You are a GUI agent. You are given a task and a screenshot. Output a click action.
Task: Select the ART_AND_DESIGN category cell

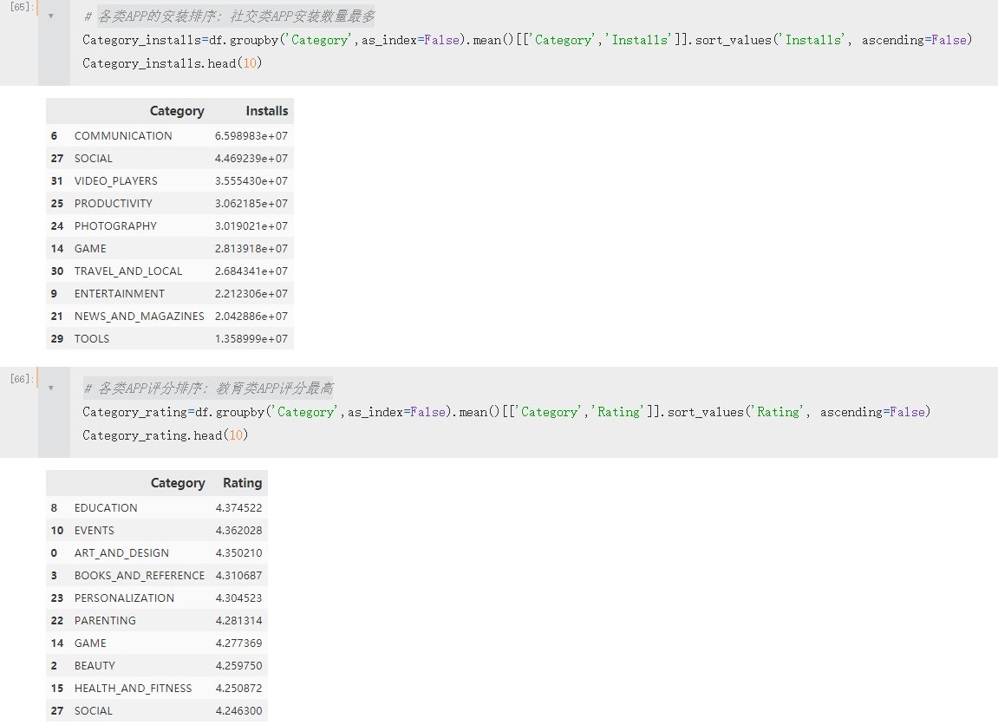(121, 553)
